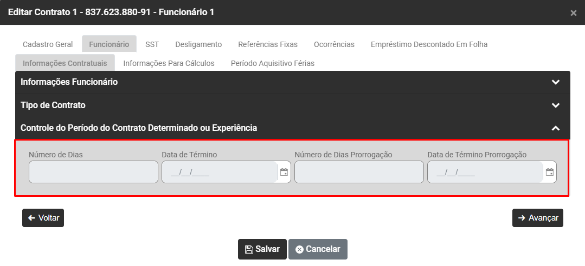This screenshot has width=585, height=266.
Task: Expand the Informações Funcionário section
Action: (x=555, y=82)
